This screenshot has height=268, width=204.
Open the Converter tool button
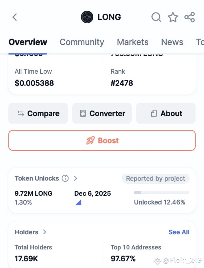[102, 113]
